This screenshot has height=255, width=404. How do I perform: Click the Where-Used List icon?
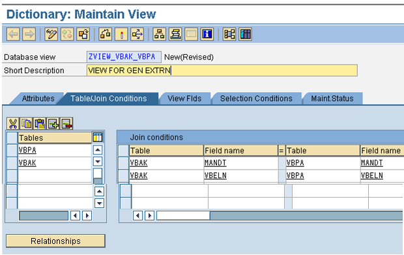click(x=137, y=34)
